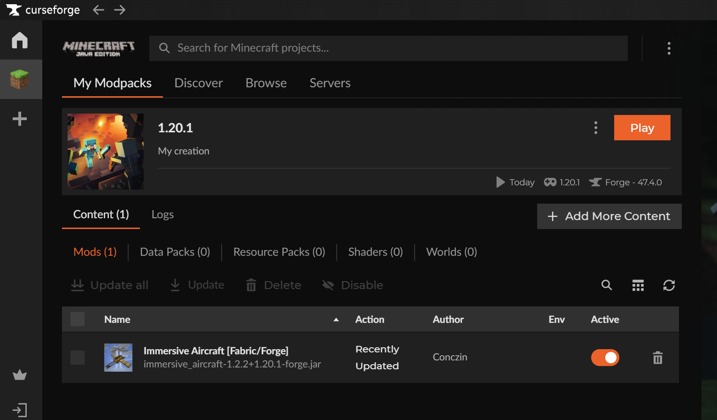Viewport: 717px width, 420px height.
Task: Go forward with the right arrow
Action: pyautogui.click(x=120, y=10)
